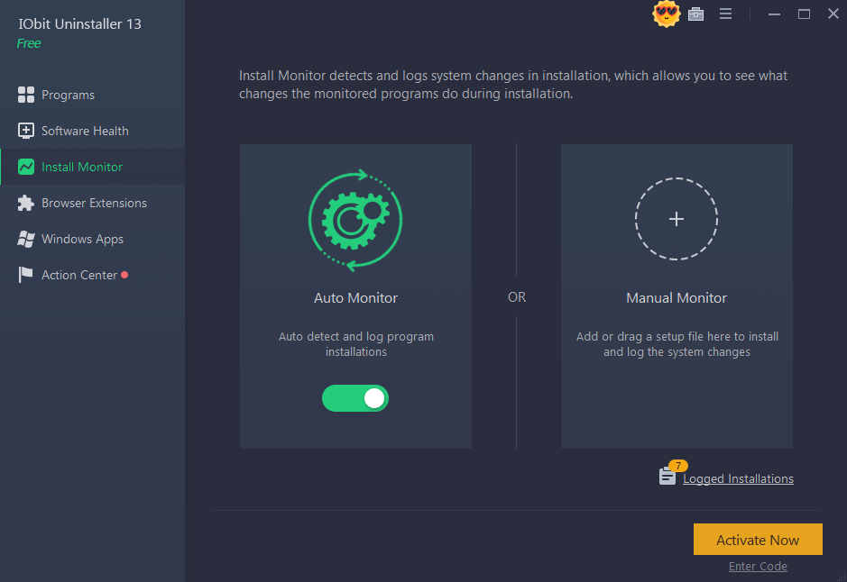Click the Activate Now button

(x=758, y=540)
